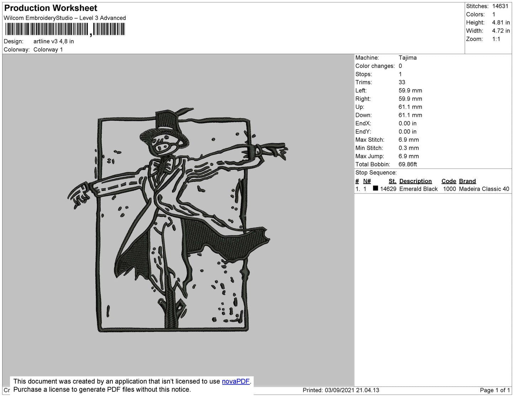Select the Zoom value 1:1
Image resolution: width=514 pixels, height=397 pixels.
pyautogui.click(x=496, y=39)
